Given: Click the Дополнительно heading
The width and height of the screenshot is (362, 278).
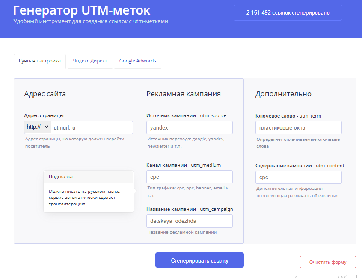Looking at the screenshot, I should coord(283,94).
